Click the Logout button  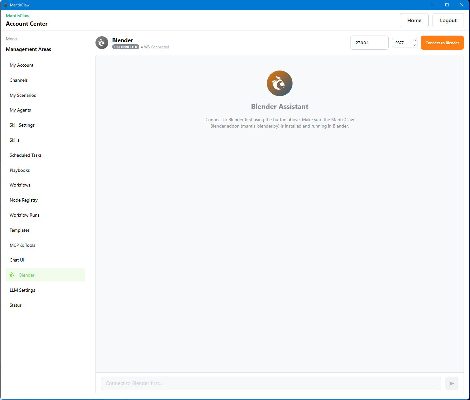pos(448,20)
